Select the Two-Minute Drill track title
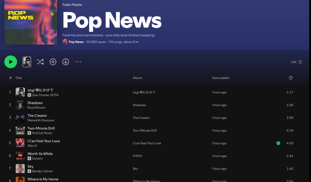Image resolution: width=311 pixels, height=182 pixels. [x=41, y=128]
